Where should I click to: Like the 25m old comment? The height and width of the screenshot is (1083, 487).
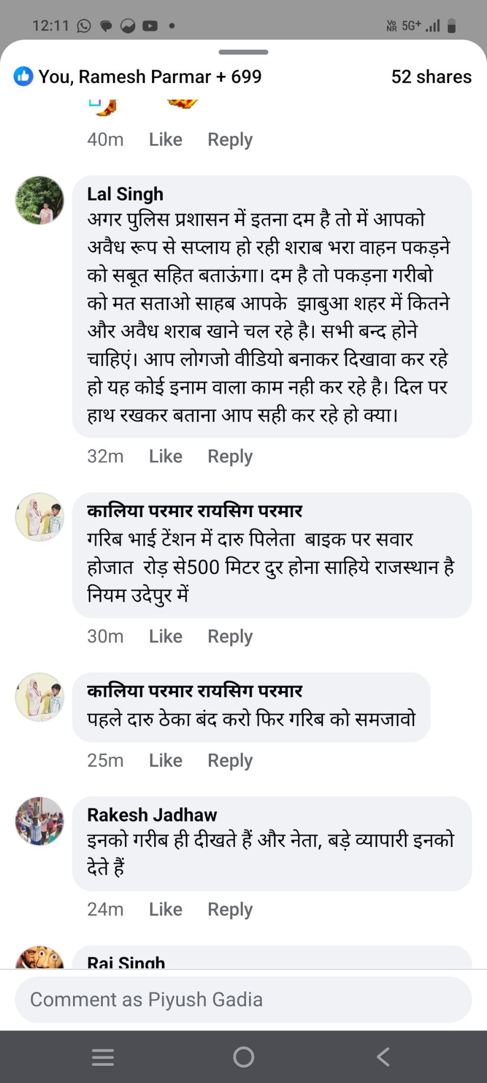[166, 760]
